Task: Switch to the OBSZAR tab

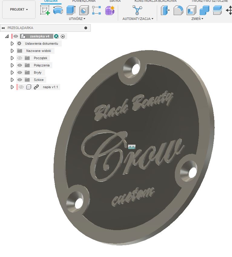Action: click(51, 1)
